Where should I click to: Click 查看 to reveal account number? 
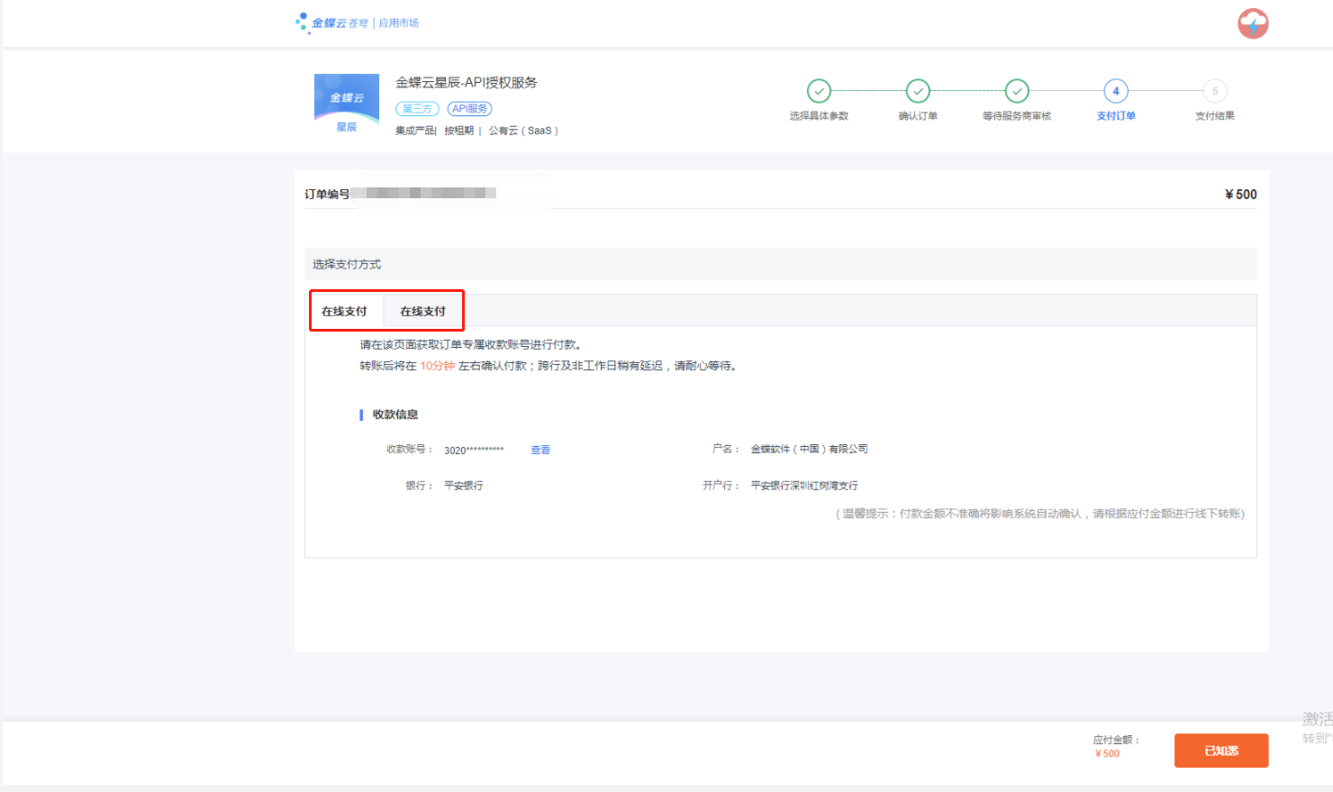point(540,450)
